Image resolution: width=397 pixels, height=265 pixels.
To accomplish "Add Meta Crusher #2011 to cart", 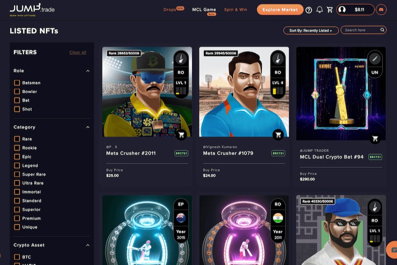I will click(x=181, y=135).
